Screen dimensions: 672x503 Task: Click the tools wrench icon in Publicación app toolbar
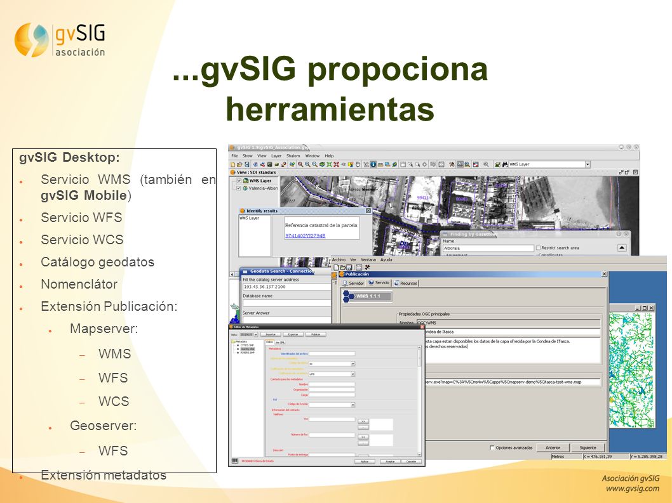click(x=367, y=268)
